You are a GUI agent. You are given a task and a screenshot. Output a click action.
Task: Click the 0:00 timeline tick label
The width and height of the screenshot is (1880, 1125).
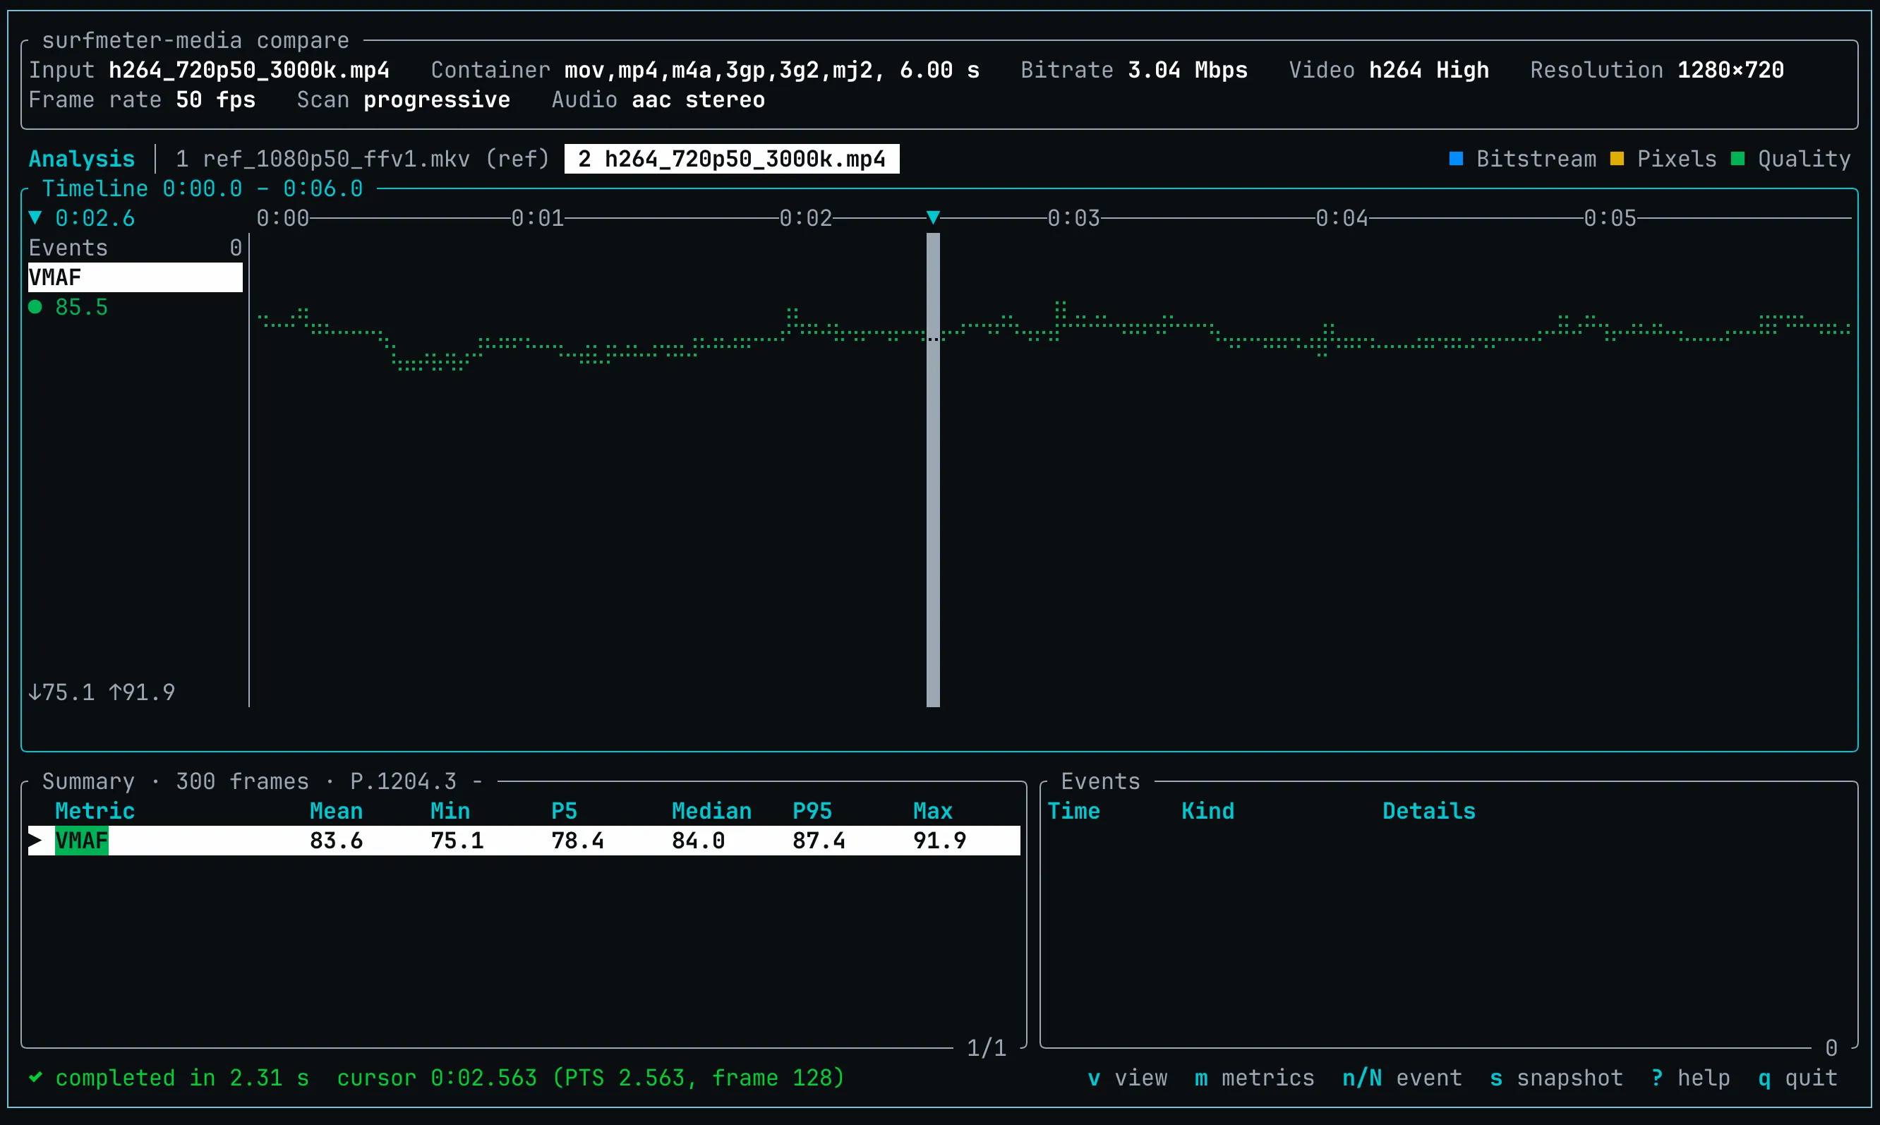coord(283,218)
